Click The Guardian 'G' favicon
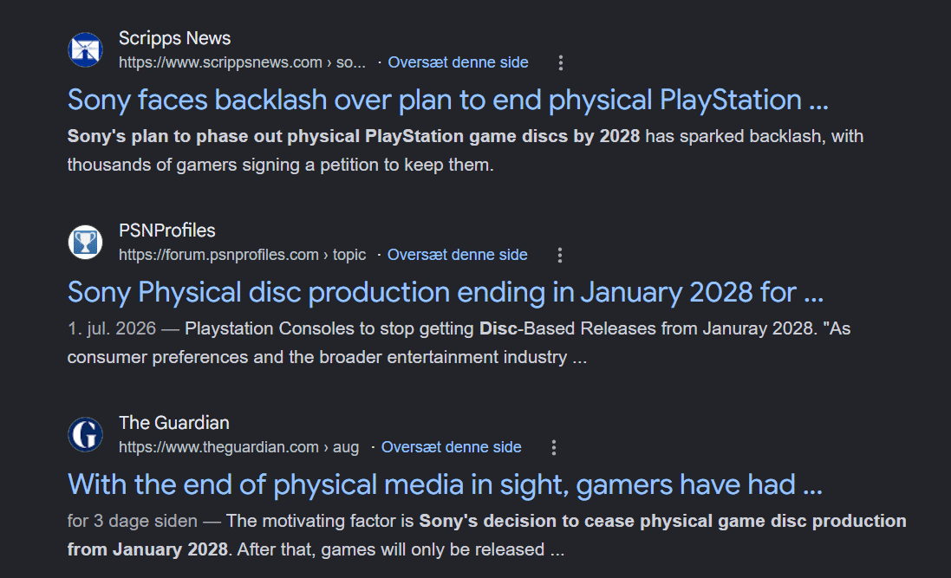 click(86, 434)
